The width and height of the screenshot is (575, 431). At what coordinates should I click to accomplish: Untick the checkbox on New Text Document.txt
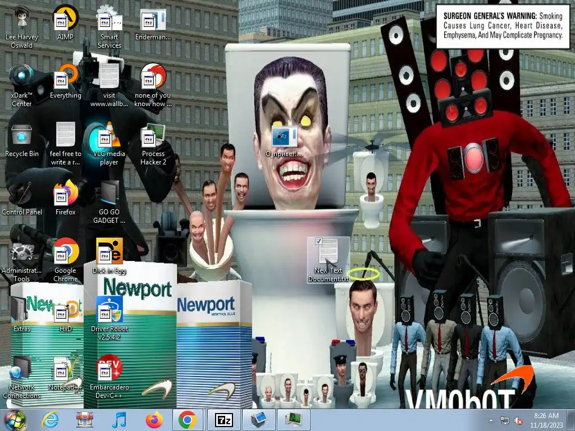[x=318, y=241]
